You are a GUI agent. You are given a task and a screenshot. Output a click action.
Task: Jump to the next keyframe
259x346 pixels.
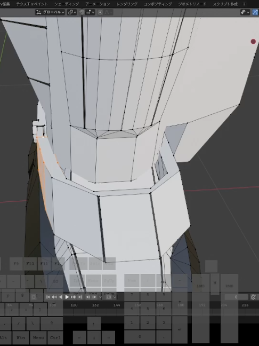[x=74, y=297]
